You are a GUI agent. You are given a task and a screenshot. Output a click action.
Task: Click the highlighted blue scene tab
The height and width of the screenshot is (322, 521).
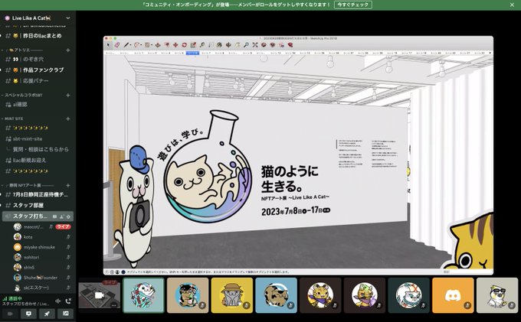coord(193,53)
